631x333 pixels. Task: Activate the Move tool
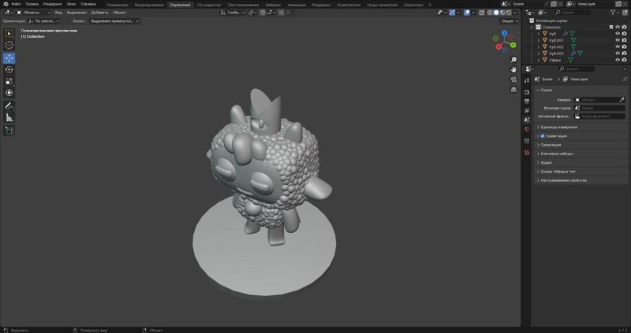(9, 58)
